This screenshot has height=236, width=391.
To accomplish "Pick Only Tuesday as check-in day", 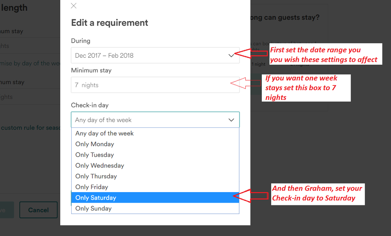I will pos(95,155).
